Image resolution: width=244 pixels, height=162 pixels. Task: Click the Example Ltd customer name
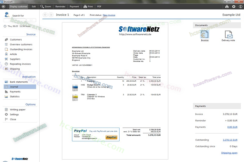point(231,15)
